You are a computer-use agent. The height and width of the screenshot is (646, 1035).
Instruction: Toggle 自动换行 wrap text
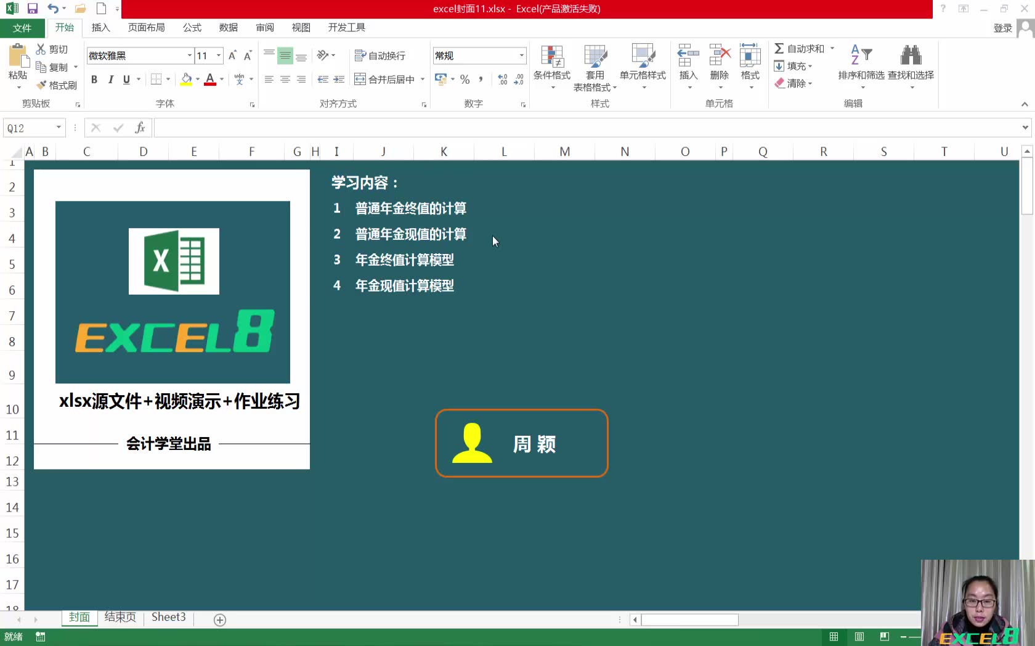(x=380, y=55)
